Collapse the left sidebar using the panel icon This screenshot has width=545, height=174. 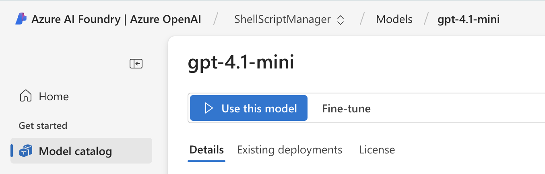[x=136, y=64]
